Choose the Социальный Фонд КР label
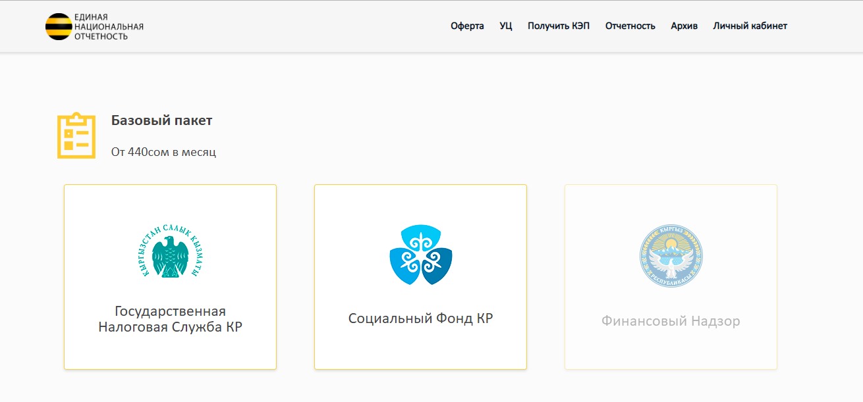Screen dimensions: 863x402 [420, 318]
